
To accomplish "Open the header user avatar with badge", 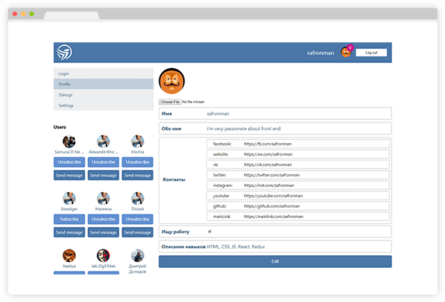I will point(347,51).
